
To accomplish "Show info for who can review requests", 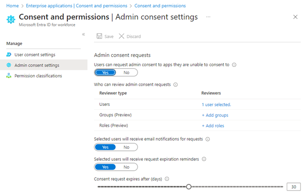I will tap(176, 85).
